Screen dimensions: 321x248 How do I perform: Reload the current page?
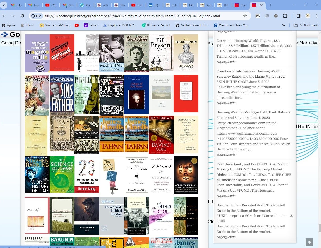[22, 16]
